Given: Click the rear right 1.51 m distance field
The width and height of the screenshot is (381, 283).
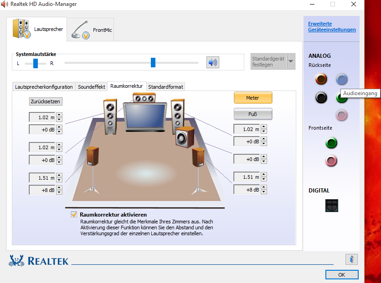Looking at the screenshot, I should coord(247,177).
